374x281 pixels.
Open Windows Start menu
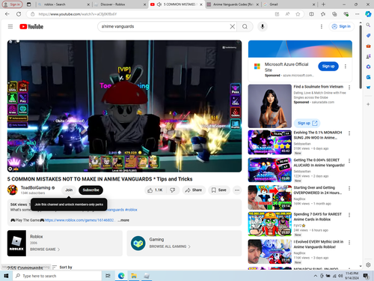pyautogui.click(x=6, y=276)
